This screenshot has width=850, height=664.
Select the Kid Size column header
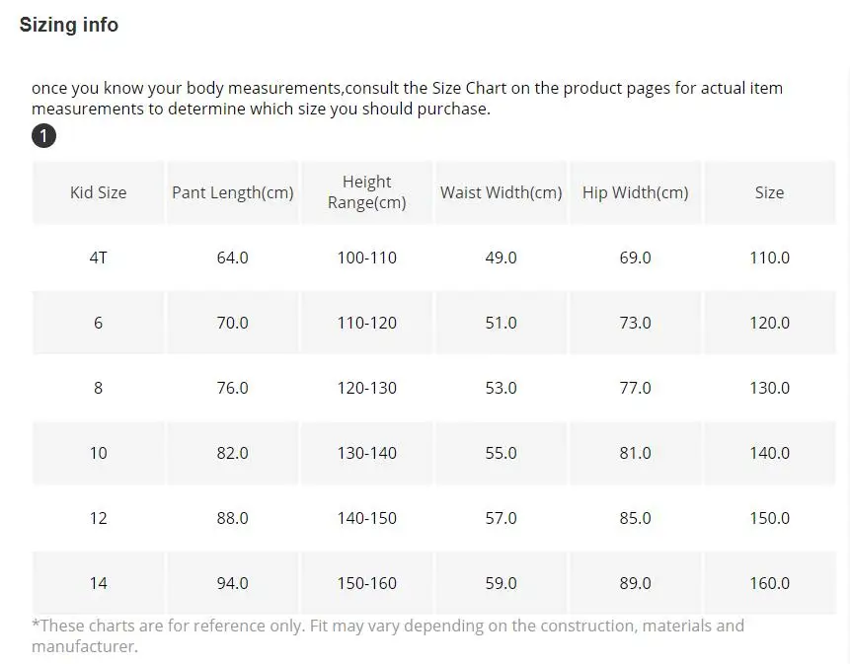tap(98, 193)
